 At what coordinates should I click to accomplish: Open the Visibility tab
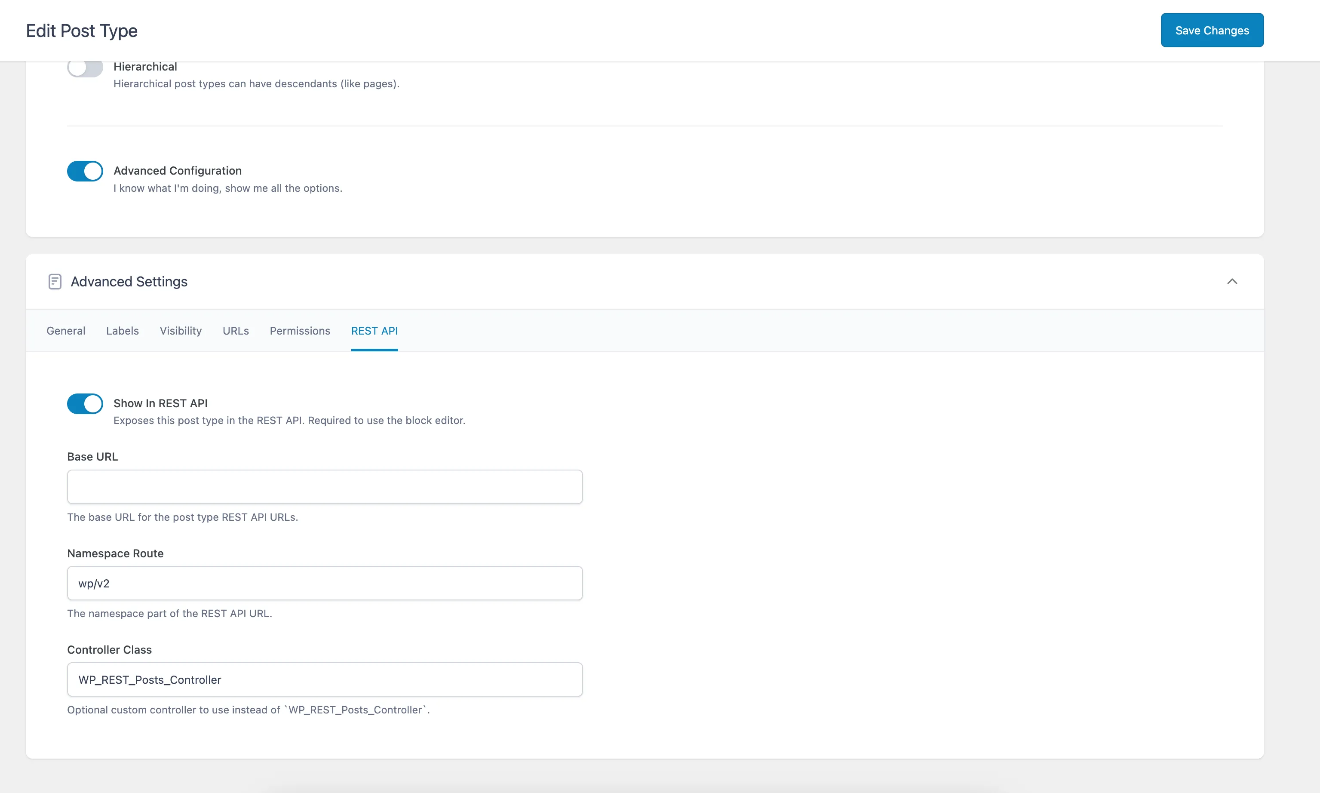pos(181,331)
